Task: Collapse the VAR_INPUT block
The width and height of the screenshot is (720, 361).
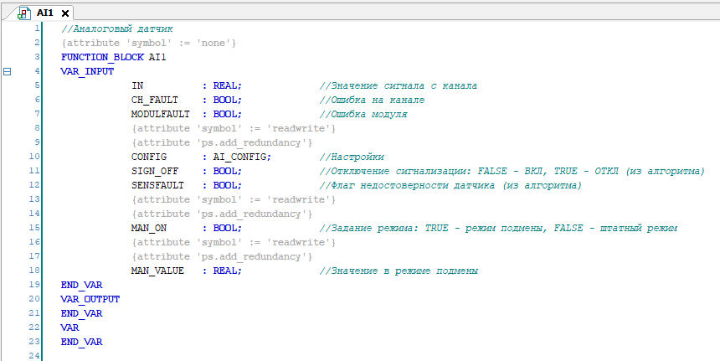Action: 8,71
